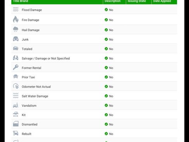This screenshot has height=142, width=189.
Task: Click green check mark in Flood Damage row
Action: pos(106,10)
